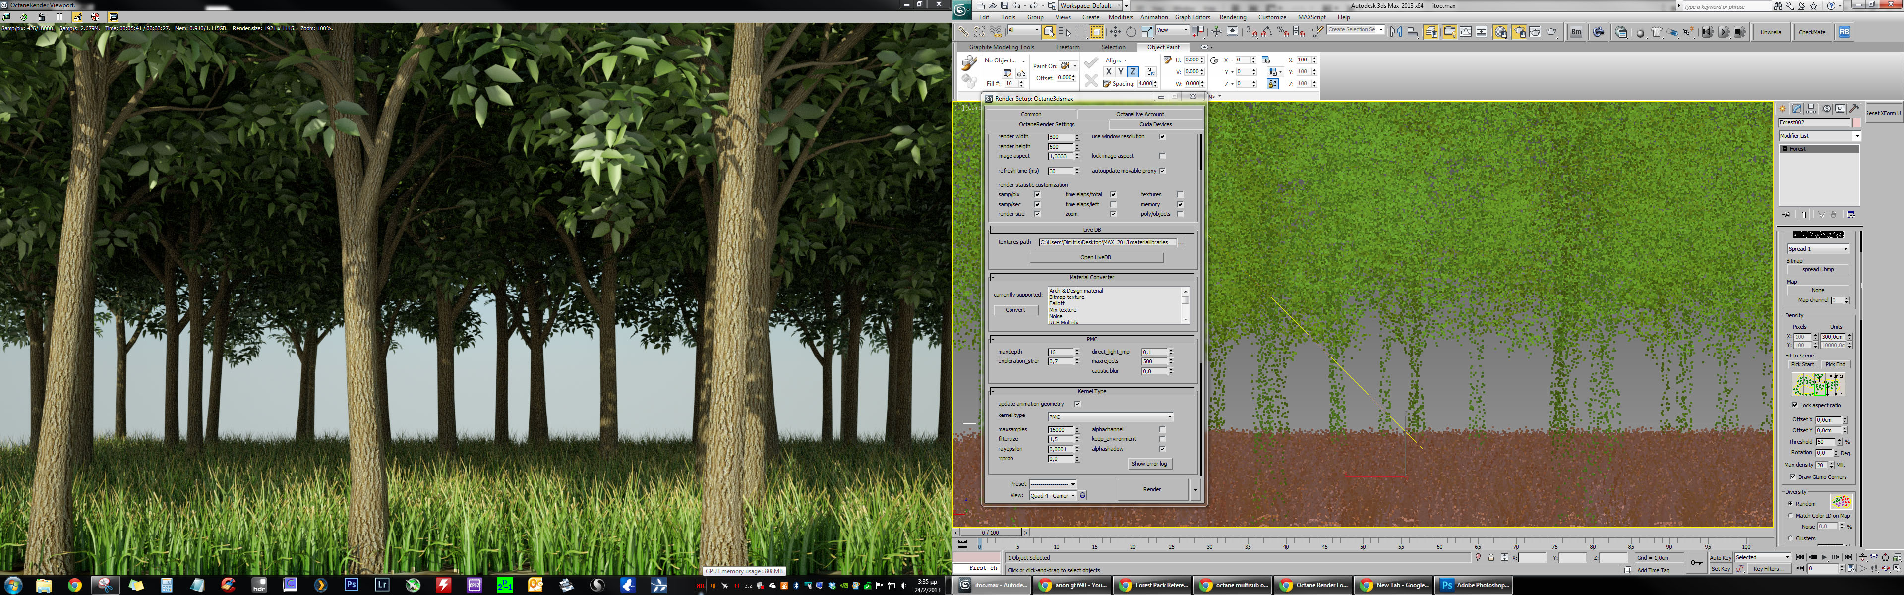Uncheck update animation geometry
Viewport: 1904px width, 595px height.
pos(1077,404)
